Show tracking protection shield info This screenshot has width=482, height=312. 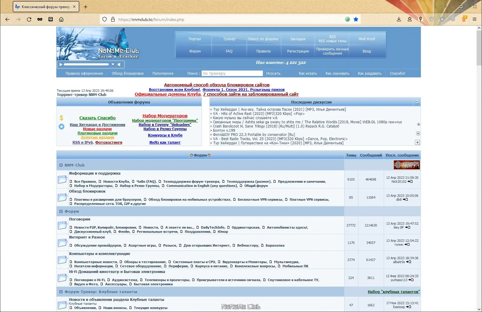105,19
